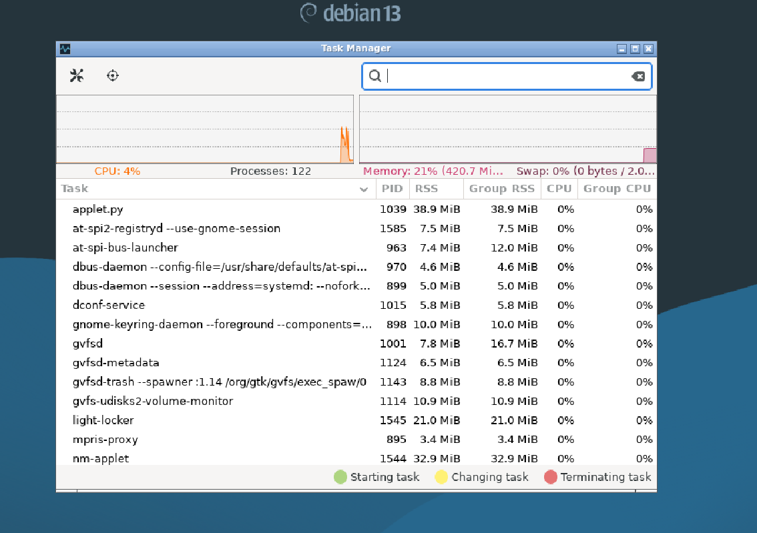The width and height of the screenshot is (757, 533).
Task: Sort processes by RSS column
Action: coord(437,189)
